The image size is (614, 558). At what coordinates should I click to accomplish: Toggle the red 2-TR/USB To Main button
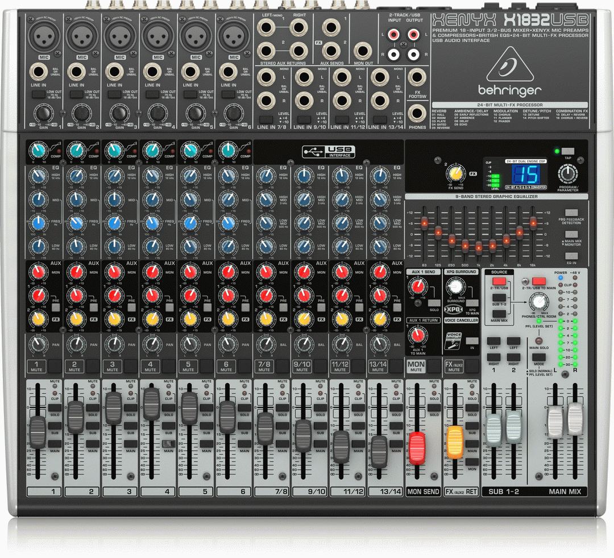539,281
